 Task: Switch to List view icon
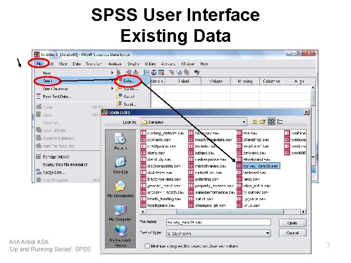pos(272,122)
